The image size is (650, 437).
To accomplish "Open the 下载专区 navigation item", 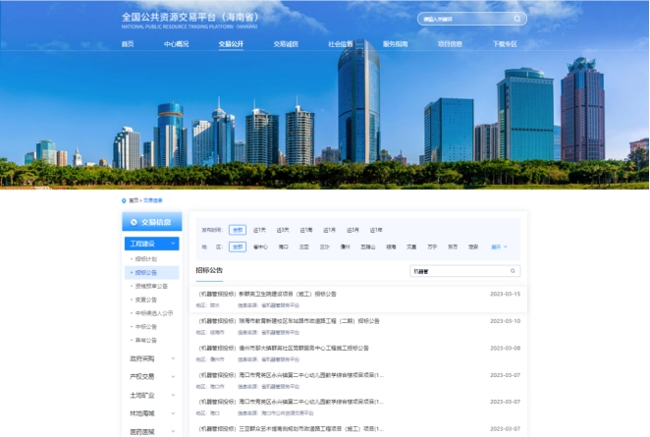I will 505,44.
